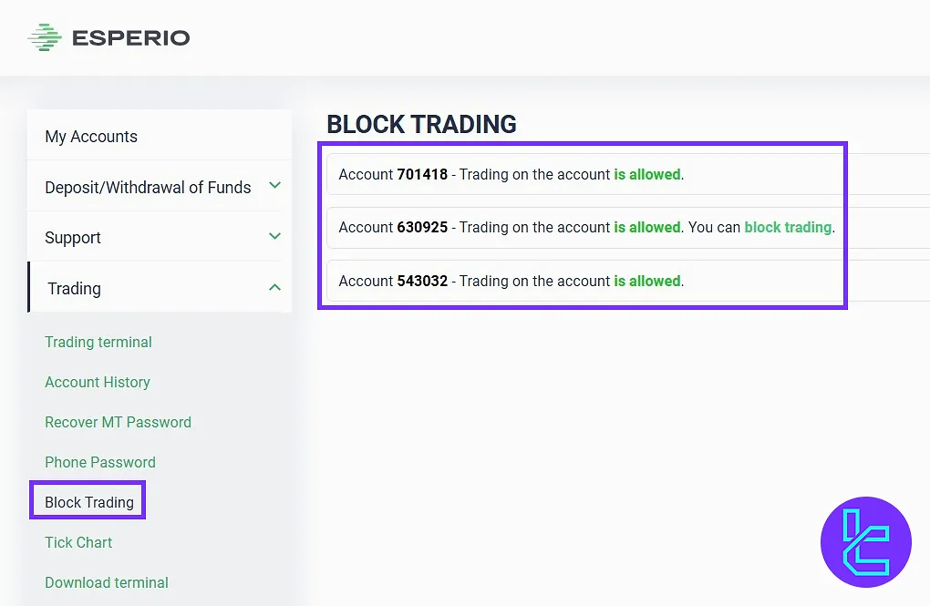The height and width of the screenshot is (606, 930).
Task: Click the Download terminal link
Action: point(107,583)
